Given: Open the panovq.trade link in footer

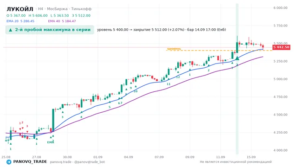Looking at the screenshot, I should tap(61, 162).
